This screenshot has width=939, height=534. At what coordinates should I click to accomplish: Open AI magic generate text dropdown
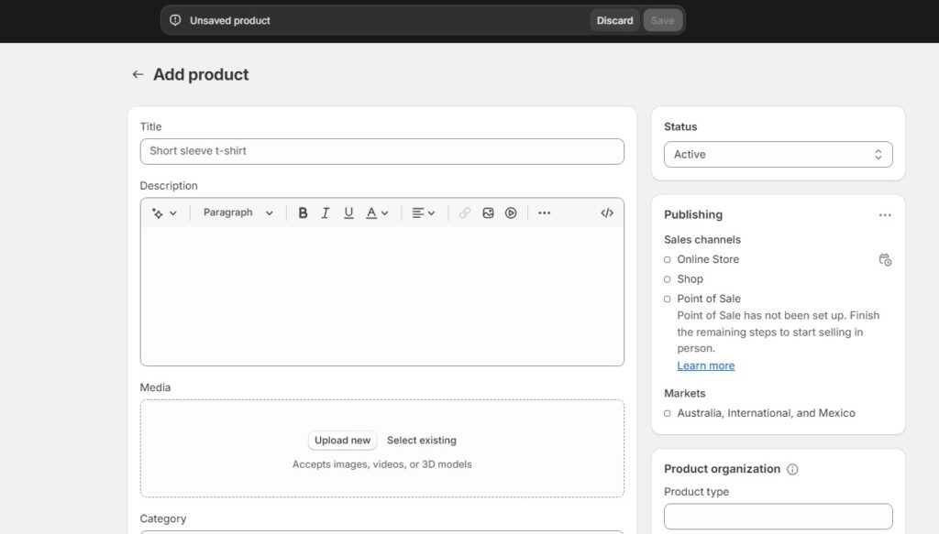[x=164, y=213]
